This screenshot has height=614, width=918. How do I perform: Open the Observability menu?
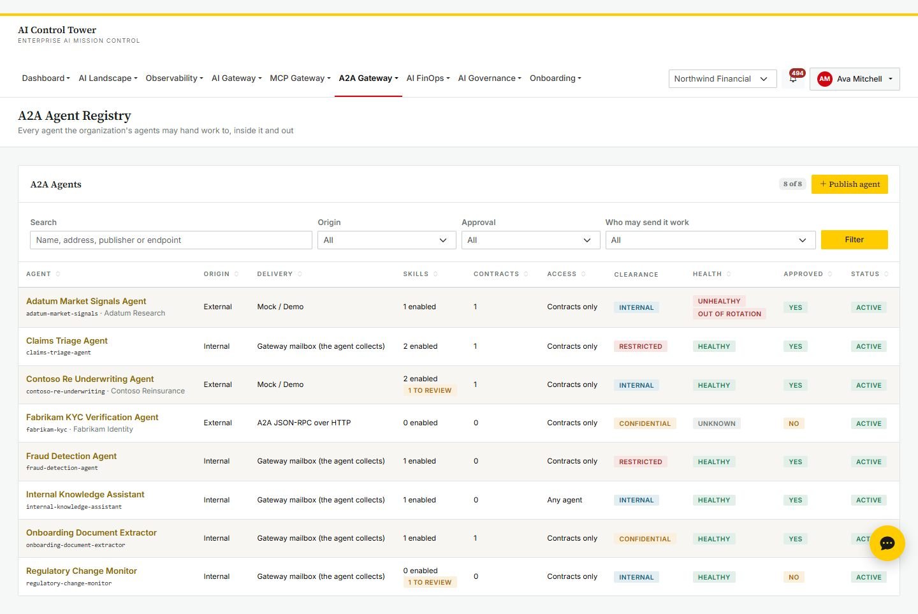[174, 78]
